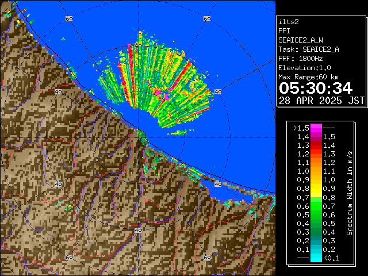The height and width of the screenshot is (276, 368).
Task: Pick the dark green 0.3–0.4 band
Action: [x=316, y=232]
